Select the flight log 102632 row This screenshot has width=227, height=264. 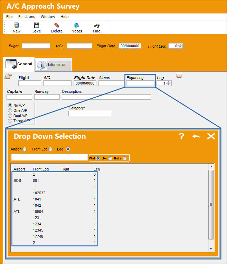pyautogui.click(x=55, y=193)
